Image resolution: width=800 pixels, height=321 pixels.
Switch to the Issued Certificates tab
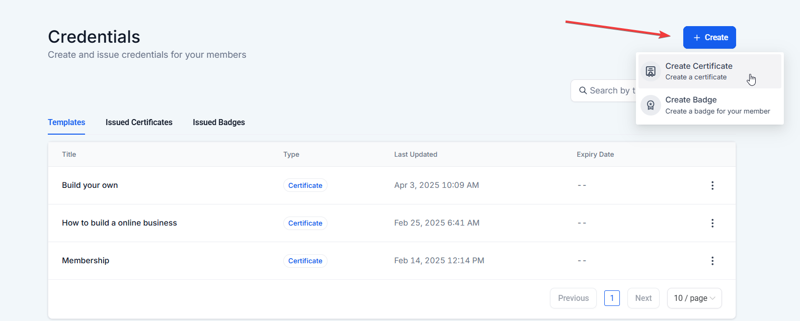click(139, 123)
